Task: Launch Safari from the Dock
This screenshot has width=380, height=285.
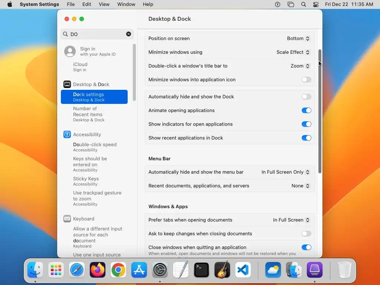Action: click(77, 270)
